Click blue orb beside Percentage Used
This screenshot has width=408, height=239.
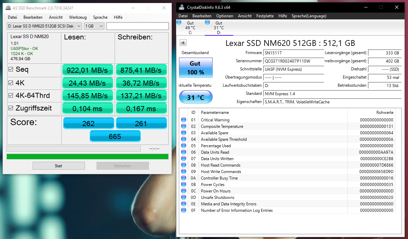pos(184,146)
